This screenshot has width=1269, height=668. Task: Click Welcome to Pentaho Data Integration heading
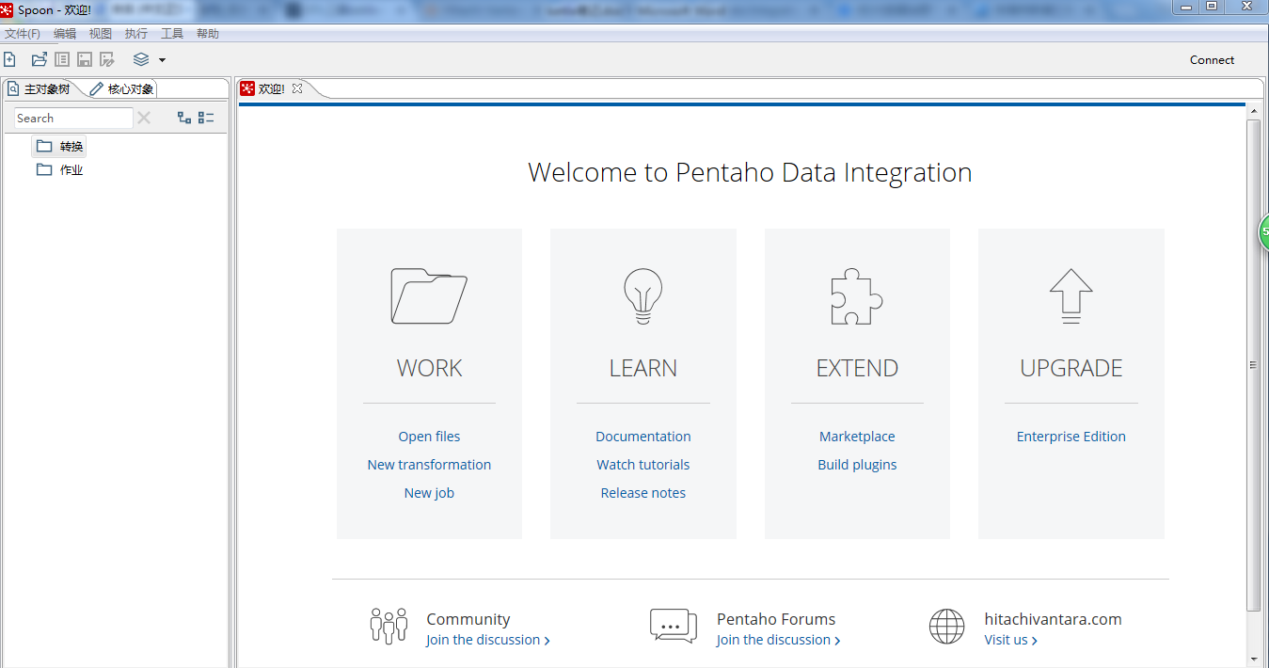pyautogui.click(x=750, y=173)
